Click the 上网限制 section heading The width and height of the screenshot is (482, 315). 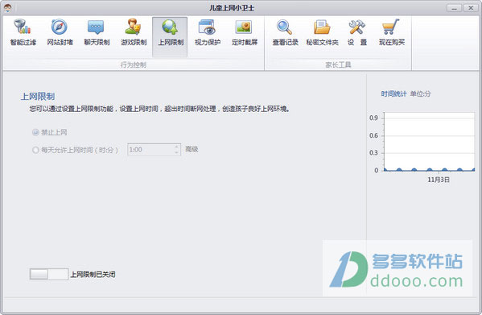[x=38, y=97]
